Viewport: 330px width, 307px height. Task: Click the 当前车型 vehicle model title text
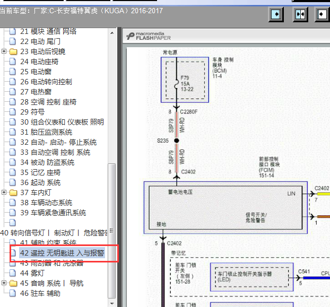82,11
